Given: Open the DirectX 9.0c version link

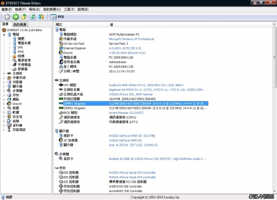Looking at the screenshot, I should click(x=127, y=53).
